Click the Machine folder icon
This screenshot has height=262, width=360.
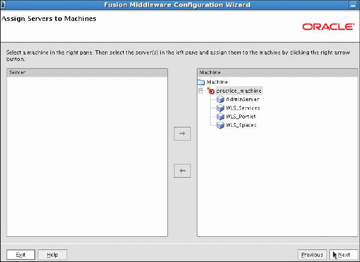tap(201, 82)
